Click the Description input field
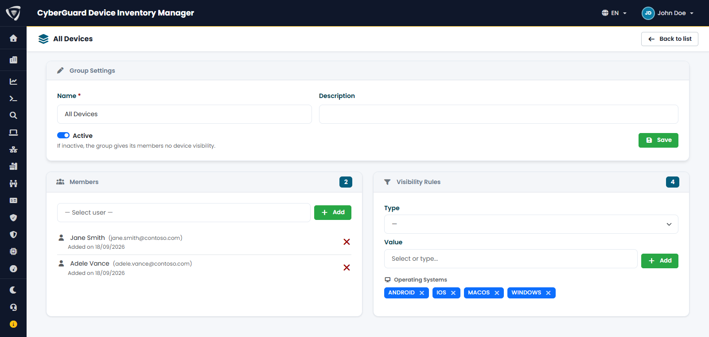This screenshot has width=709, height=337. coord(499,114)
